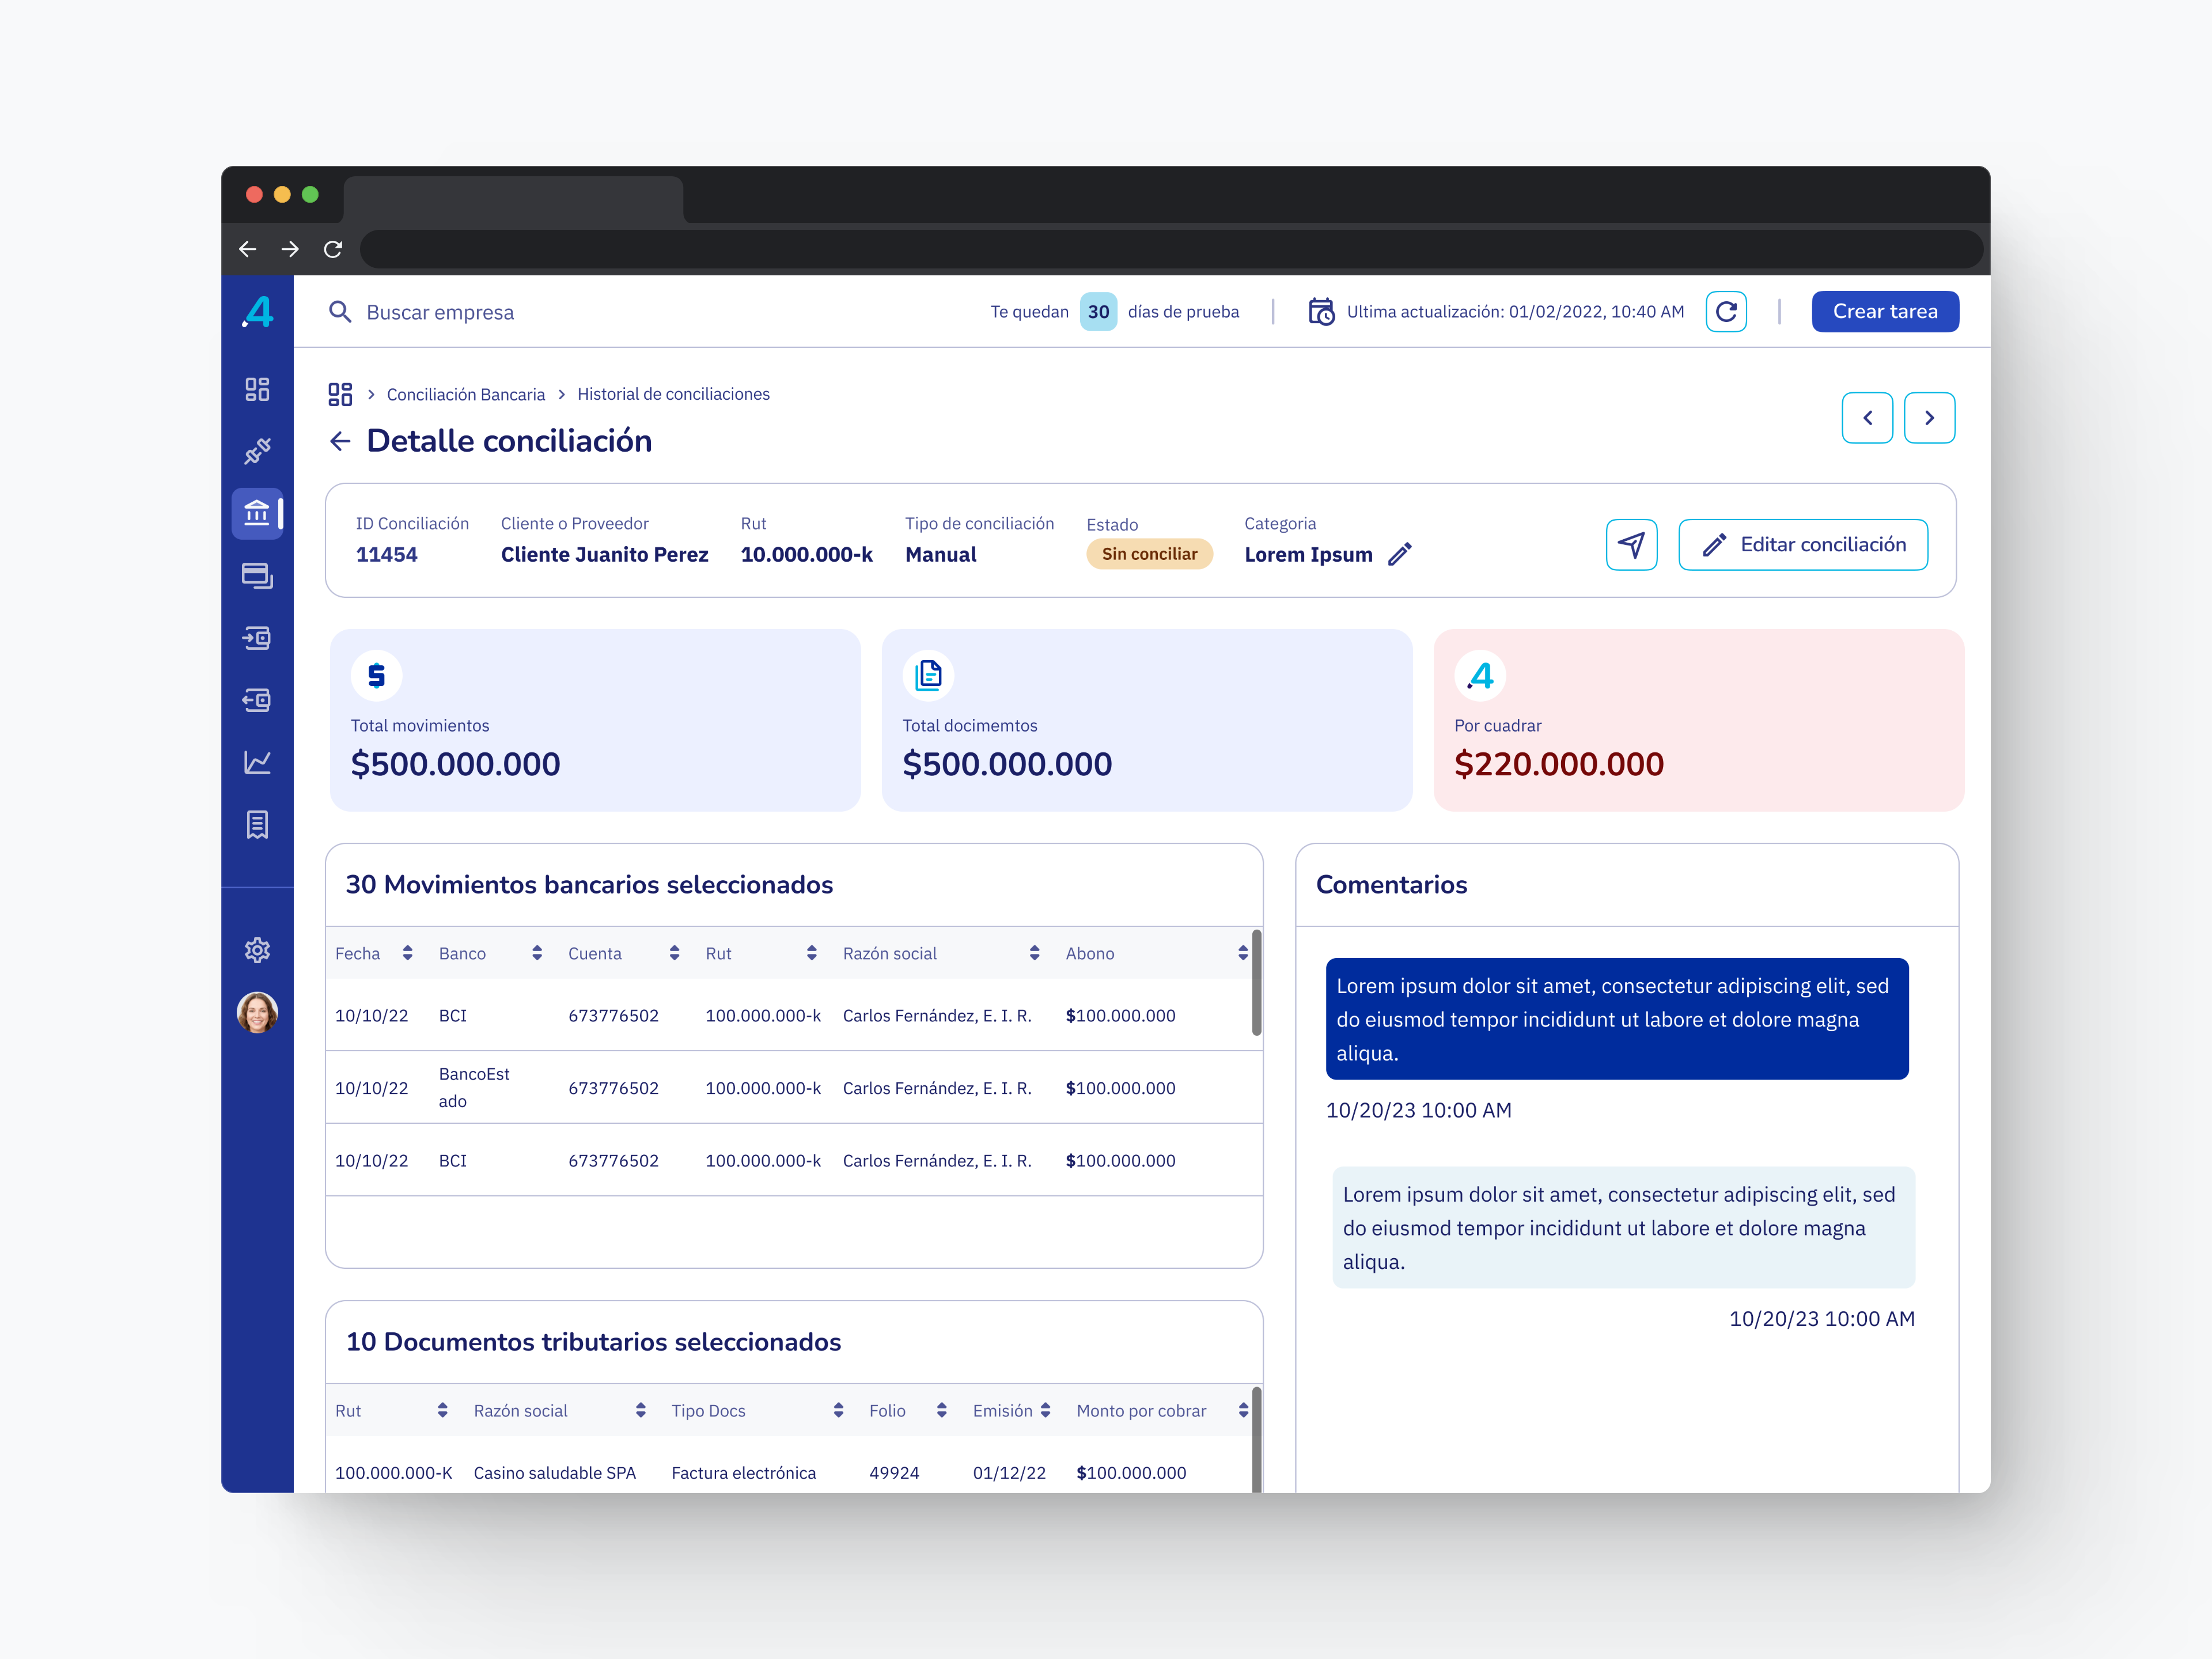Click the Crear tarea button
The width and height of the screenshot is (2212, 1659).
1885,312
